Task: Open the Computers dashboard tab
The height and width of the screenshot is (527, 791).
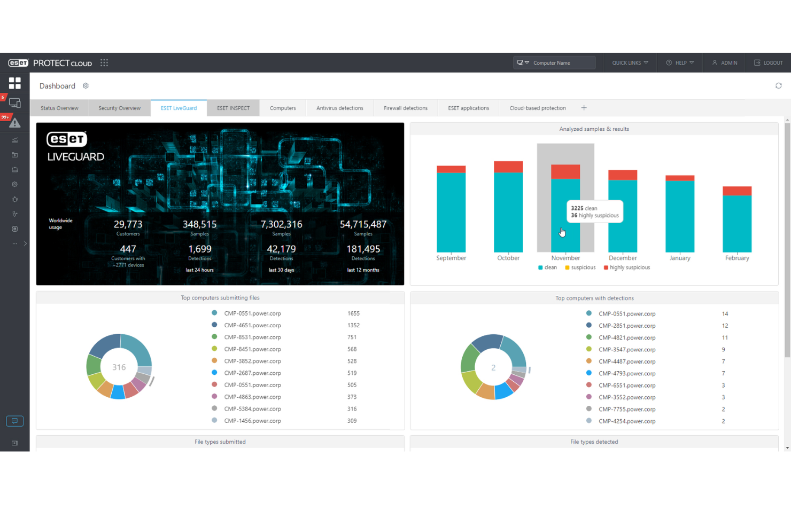Action: tap(283, 108)
